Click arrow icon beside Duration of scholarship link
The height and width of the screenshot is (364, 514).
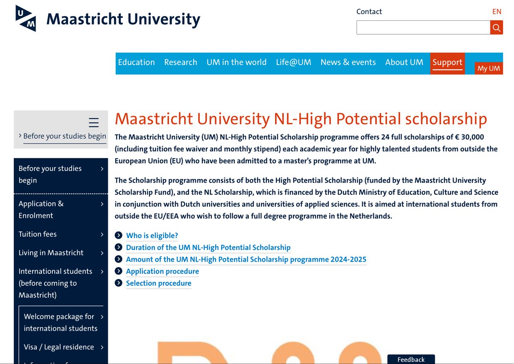(119, 248)
